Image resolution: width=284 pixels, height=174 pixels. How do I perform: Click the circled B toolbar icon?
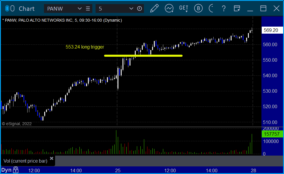198,8
